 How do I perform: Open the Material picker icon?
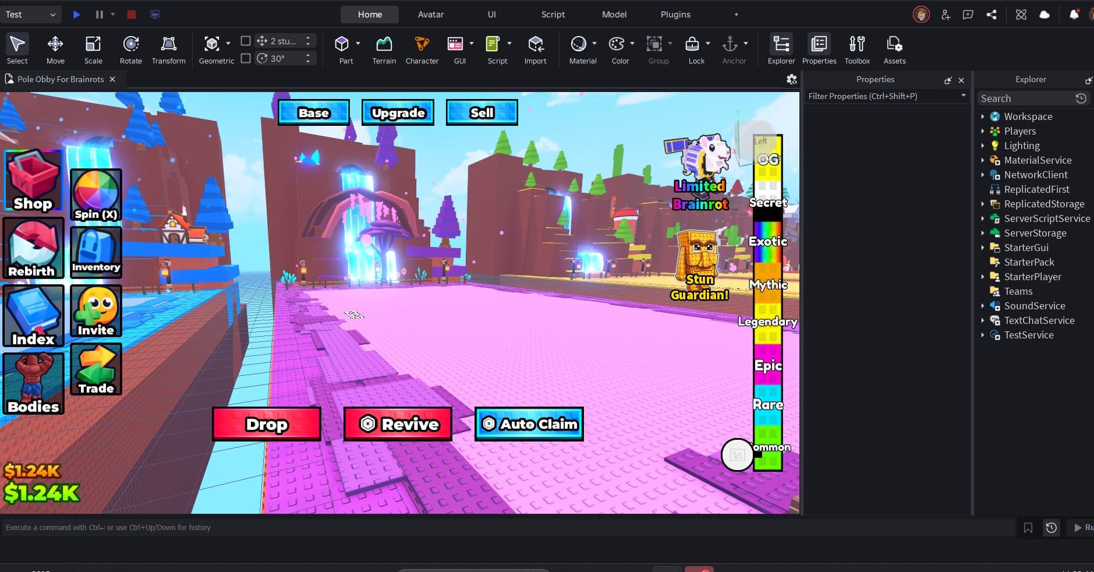[x=578, y=44]
